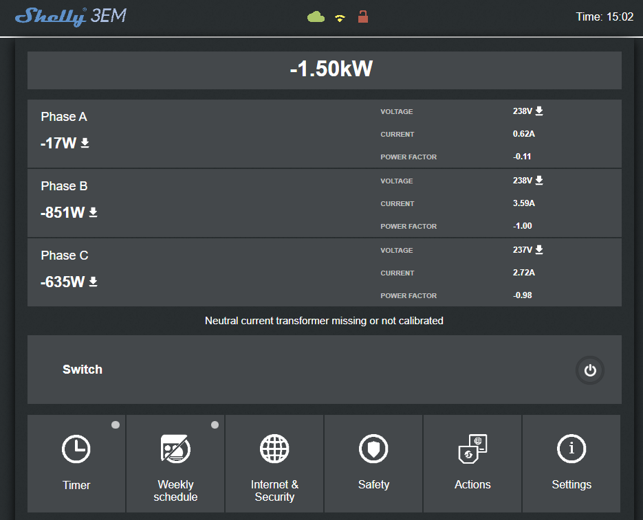The image size is (643, 520).
Task: Click the Weekly schedule status indicator dot
Action: tap(215, 425)
